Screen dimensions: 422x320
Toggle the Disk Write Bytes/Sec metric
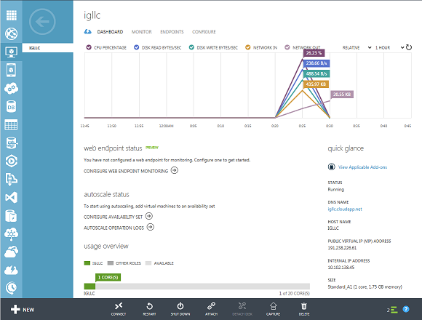pyautogui.click(x=191, y=47)
